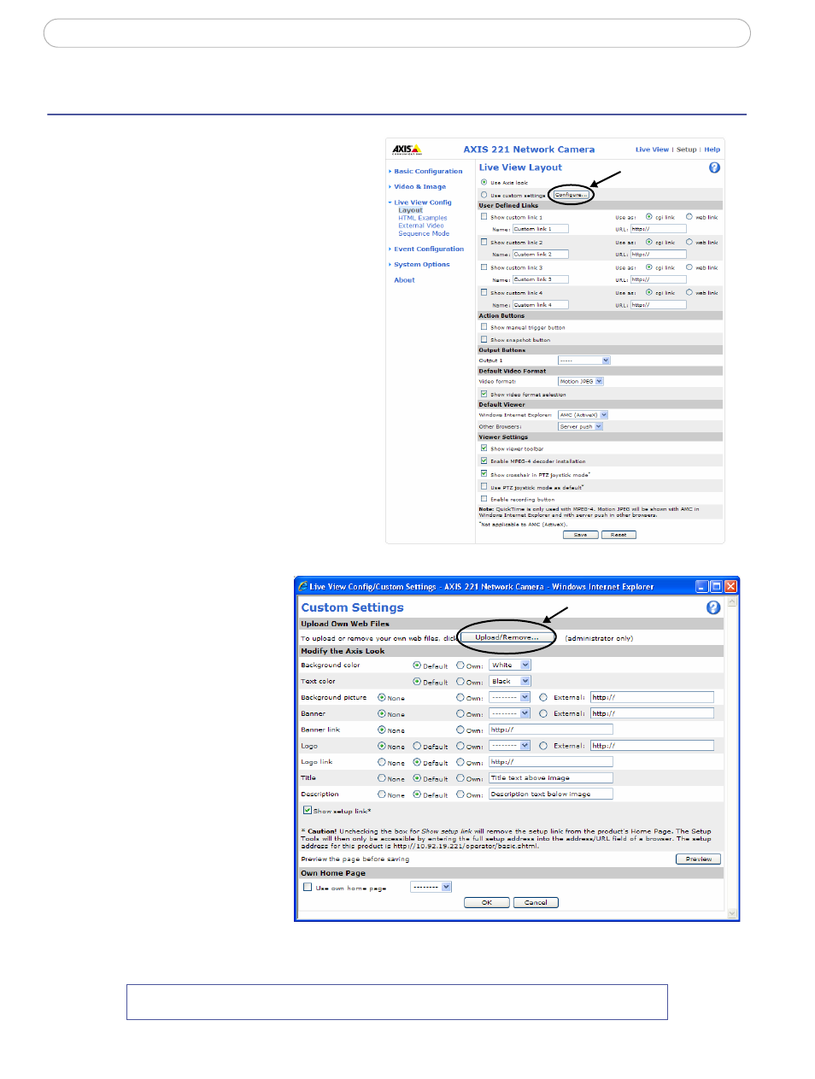This screenshot has height=1079, width=815.
Task: Toggle 'Show setup link' checkbox
Action: (x=308, y=810)
